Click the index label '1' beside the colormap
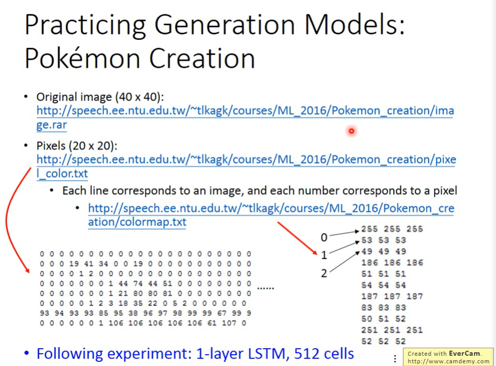 [x=324, y=255]
